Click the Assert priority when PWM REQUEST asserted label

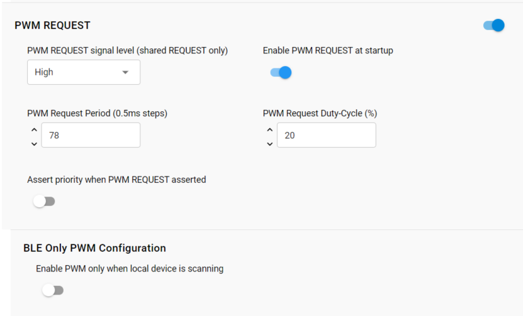click(x=116, y=180)
